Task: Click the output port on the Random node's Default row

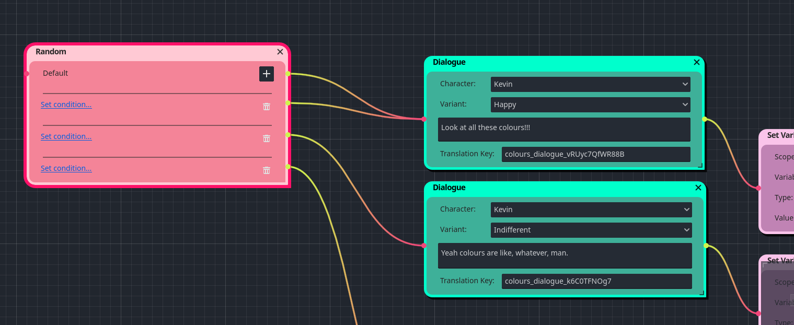Action: (x=288, y=74)
